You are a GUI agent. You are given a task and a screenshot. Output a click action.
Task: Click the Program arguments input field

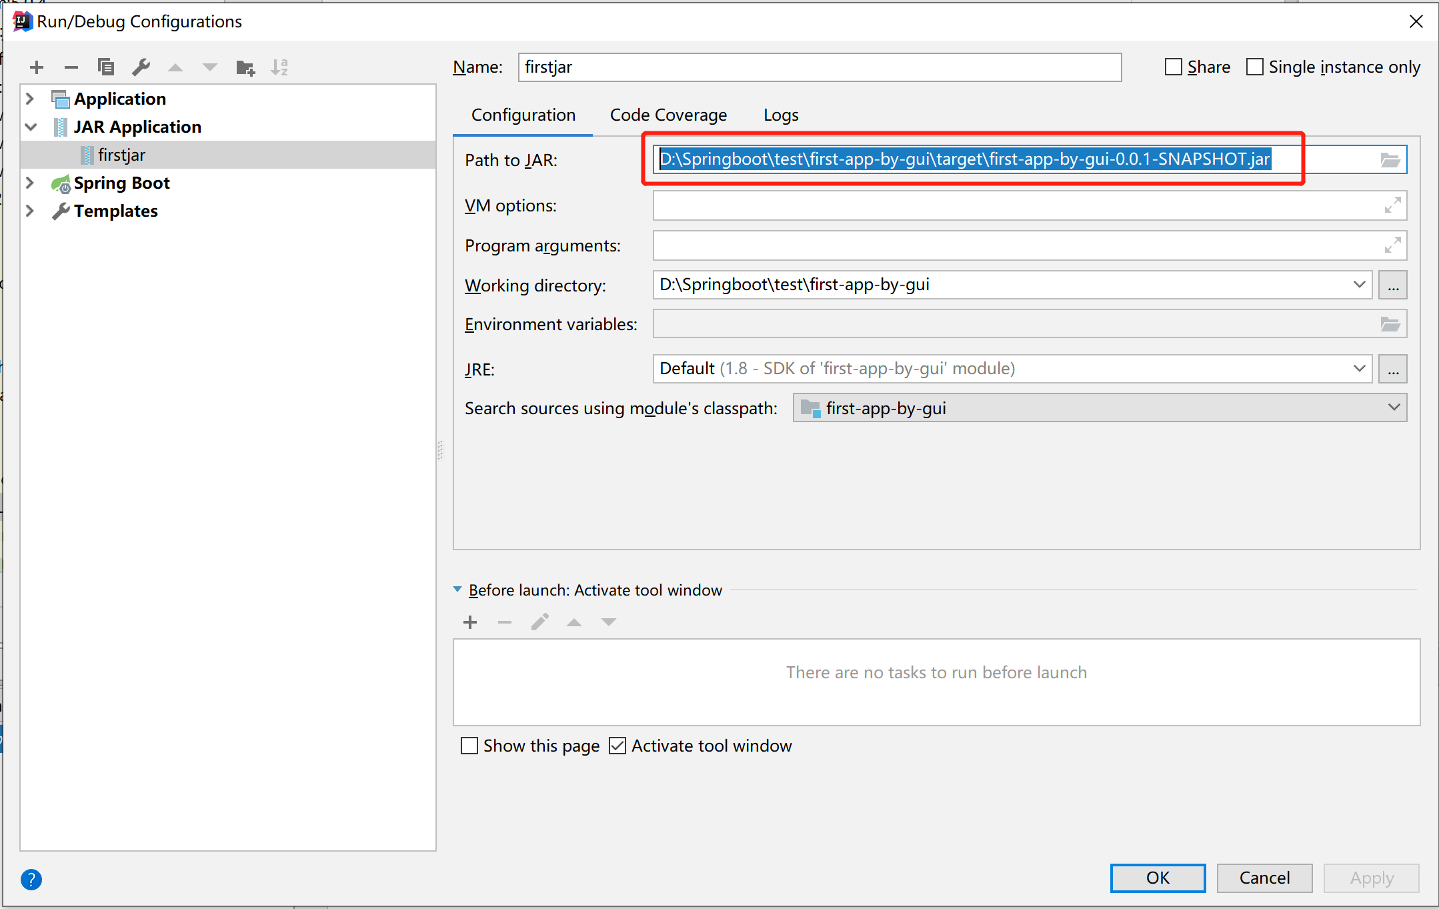tap(1014, 245)
